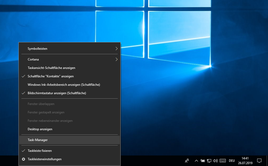Click the gear icon beside Taskleisteneinstellungen
Viewport: 268px width, 166px height.
pyautogui.click(x=23, y=159)
